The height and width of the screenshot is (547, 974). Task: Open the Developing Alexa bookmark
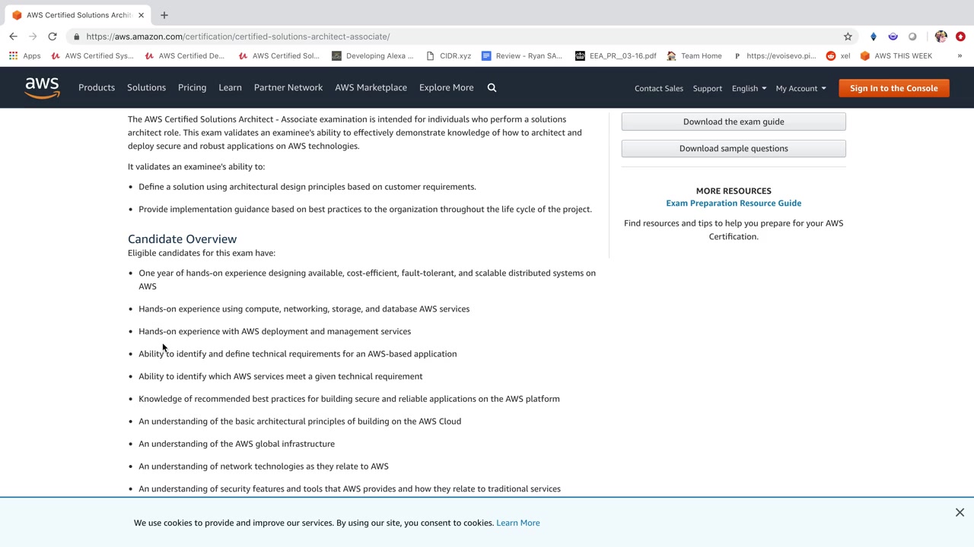(373, 55)
